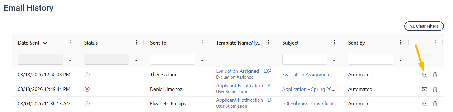Screen dimensions: 453x112
Task: Sort by Subject column header
Action: pos(290,43)
